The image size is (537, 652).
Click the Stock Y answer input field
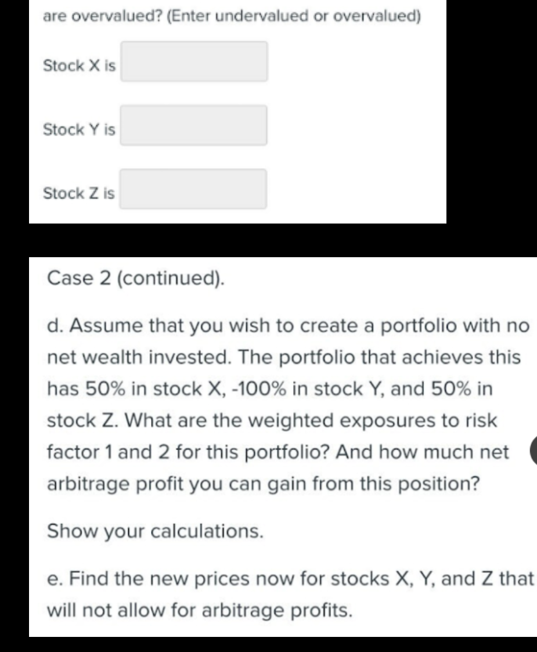pos(193,125)
